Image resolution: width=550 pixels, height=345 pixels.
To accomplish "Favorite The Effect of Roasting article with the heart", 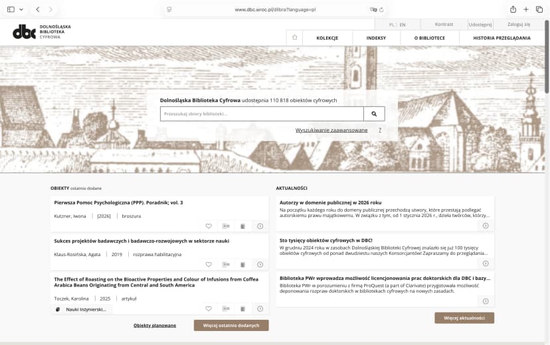I will tap(209, 309).
